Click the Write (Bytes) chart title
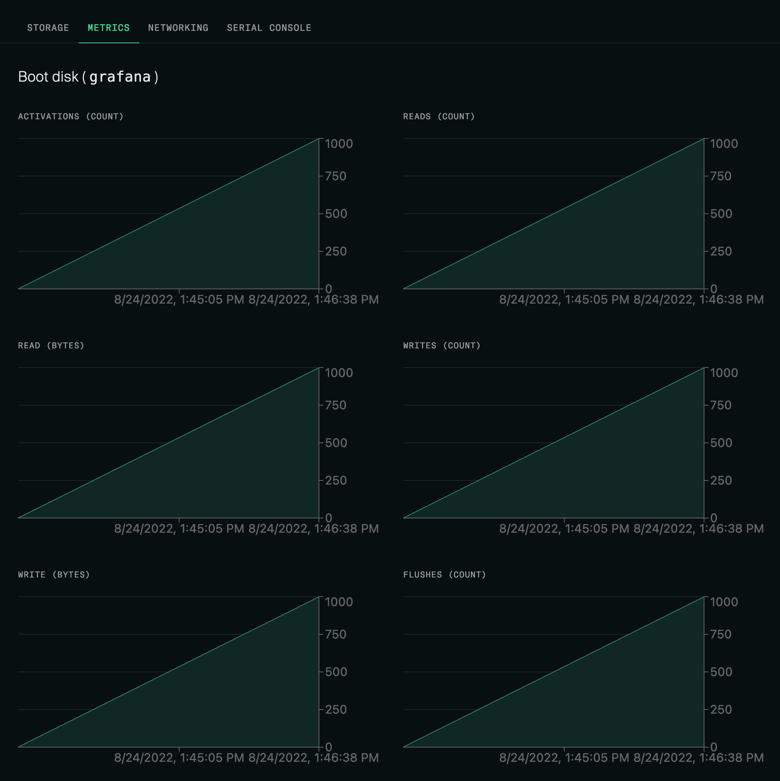Viewport: 780px width, 781px height. pos(54,574)
